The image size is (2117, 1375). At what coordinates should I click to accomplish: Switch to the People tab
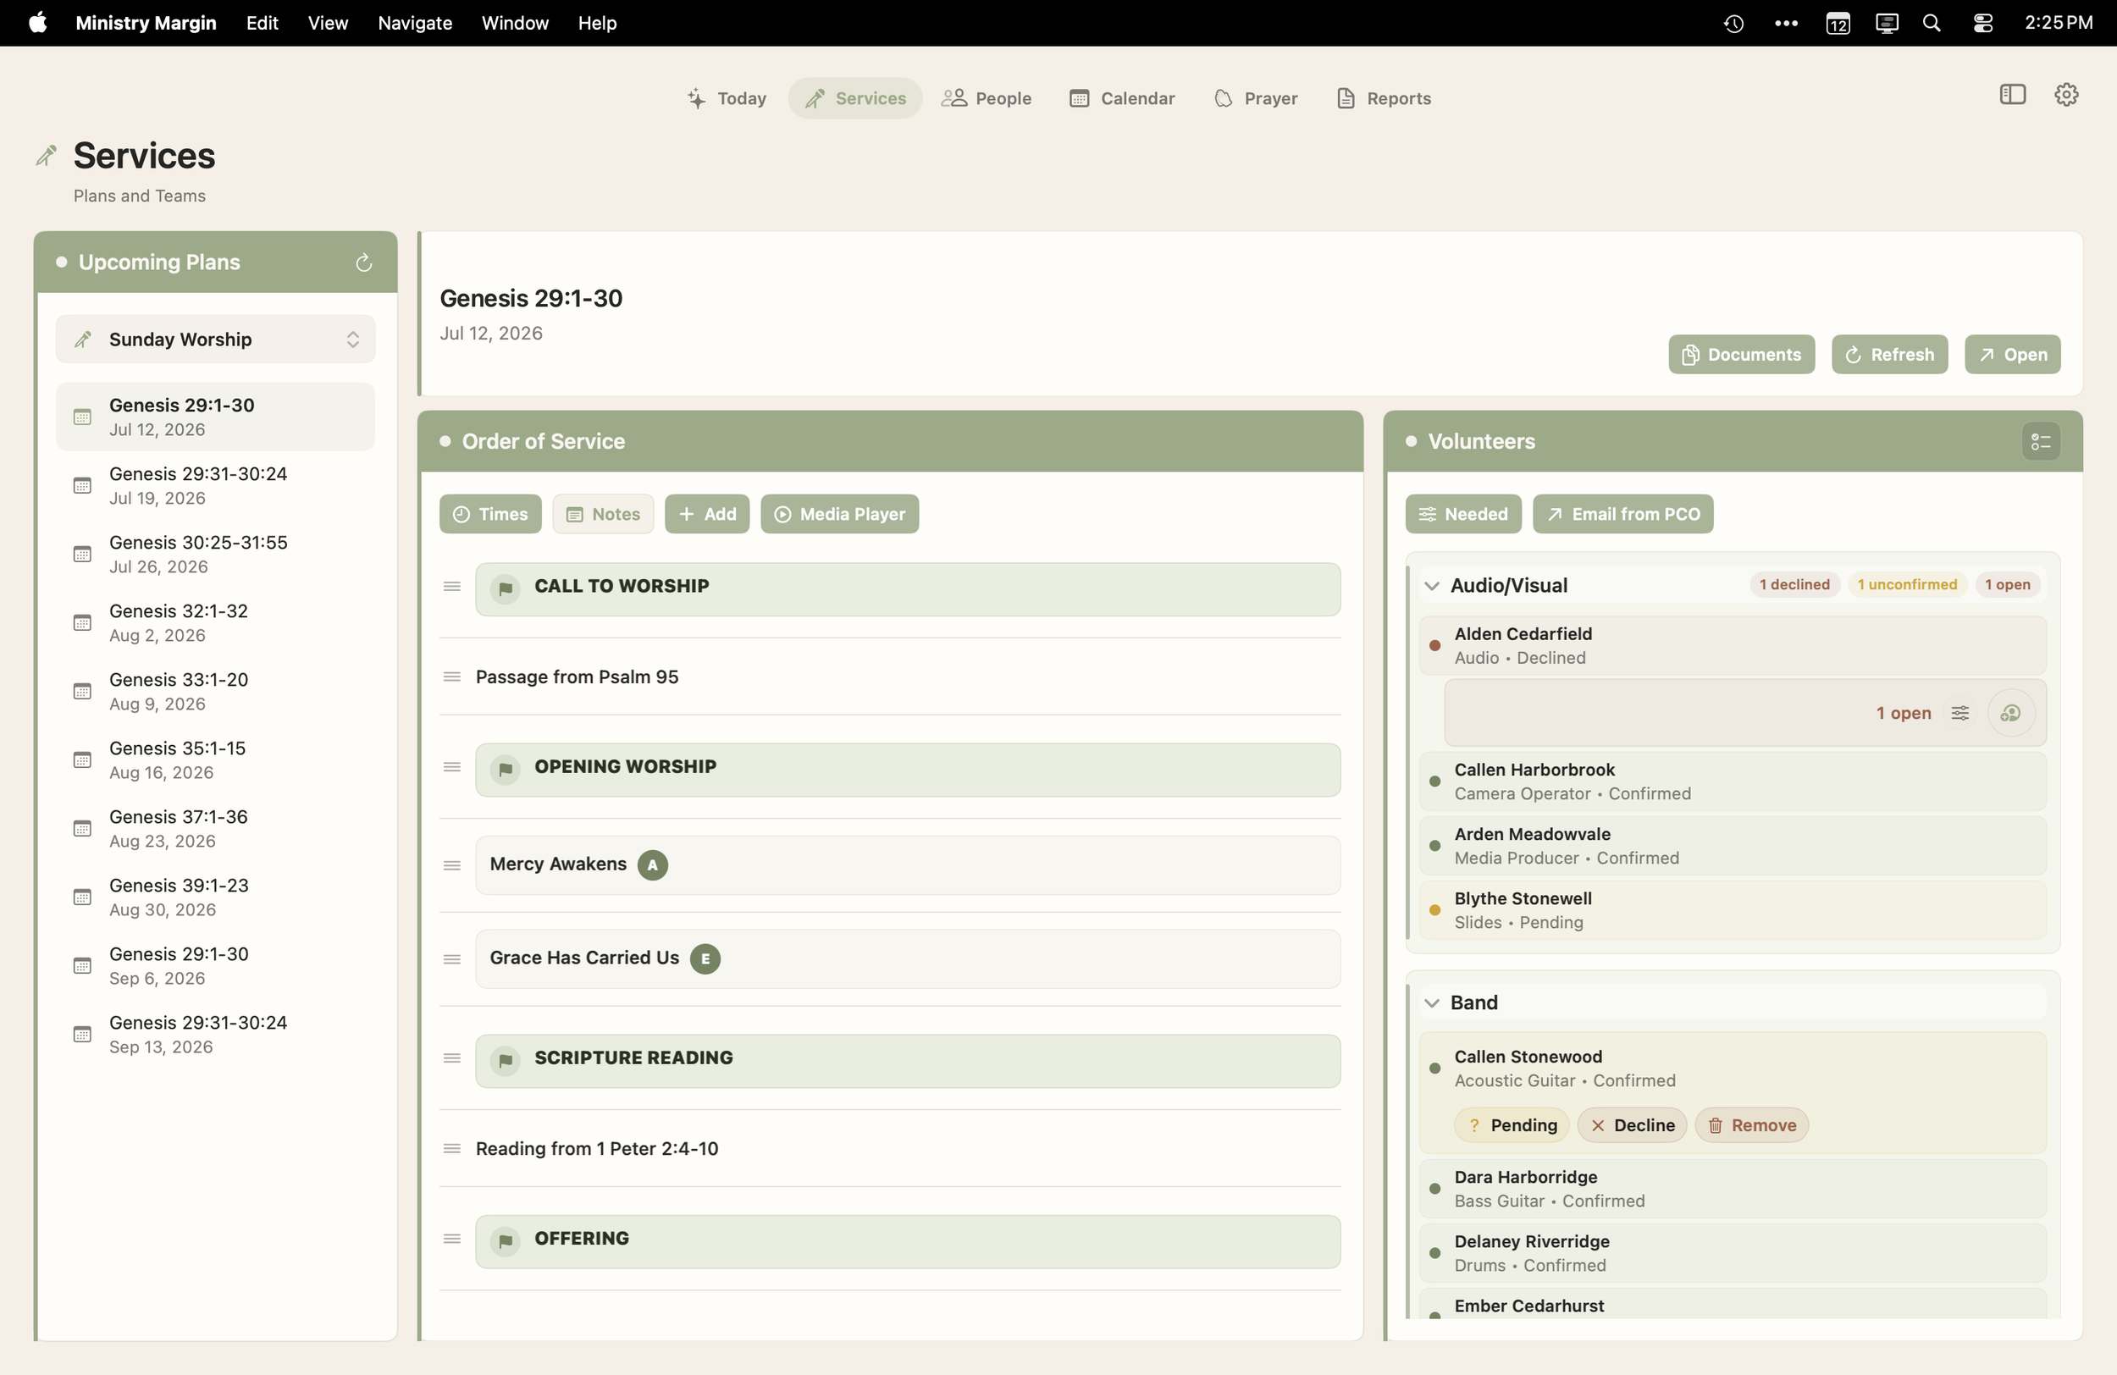tap(987, 98)
